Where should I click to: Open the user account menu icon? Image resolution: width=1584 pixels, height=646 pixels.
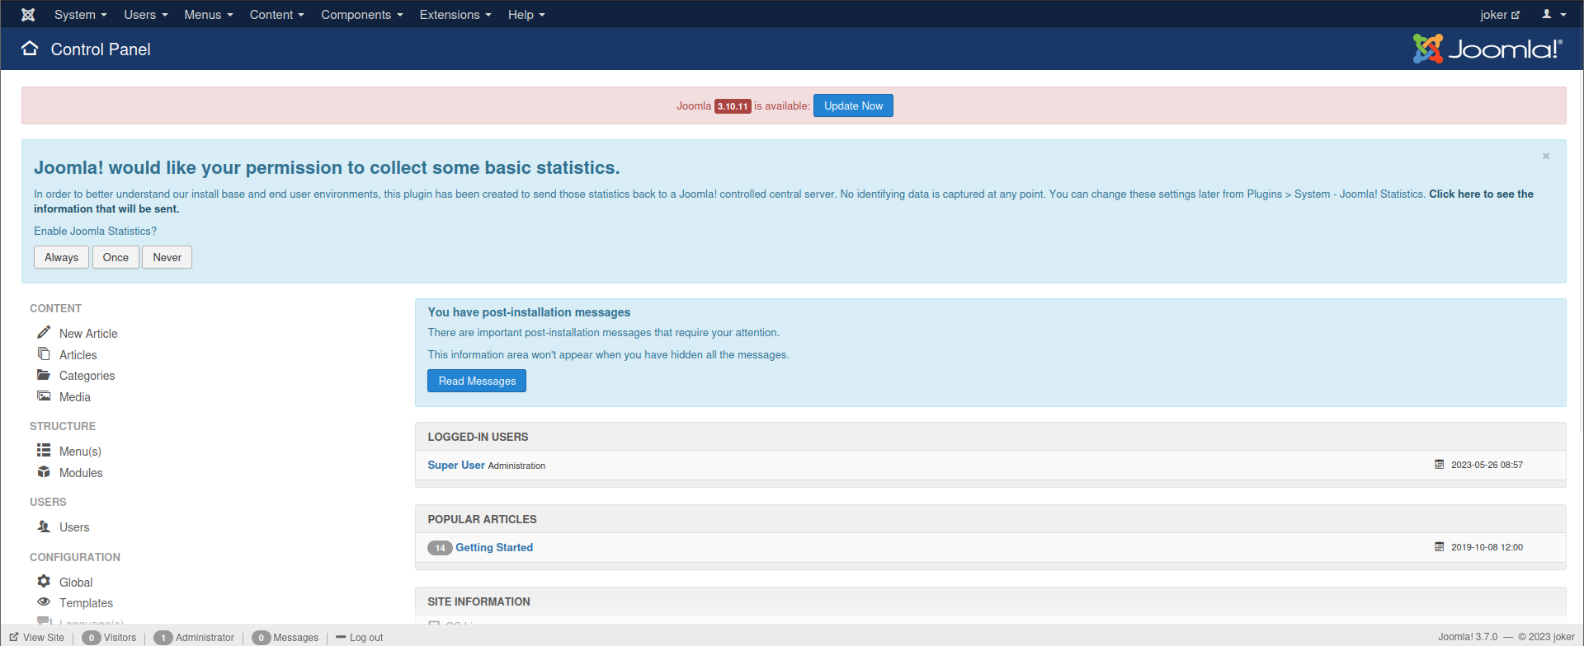(1554, 15)
